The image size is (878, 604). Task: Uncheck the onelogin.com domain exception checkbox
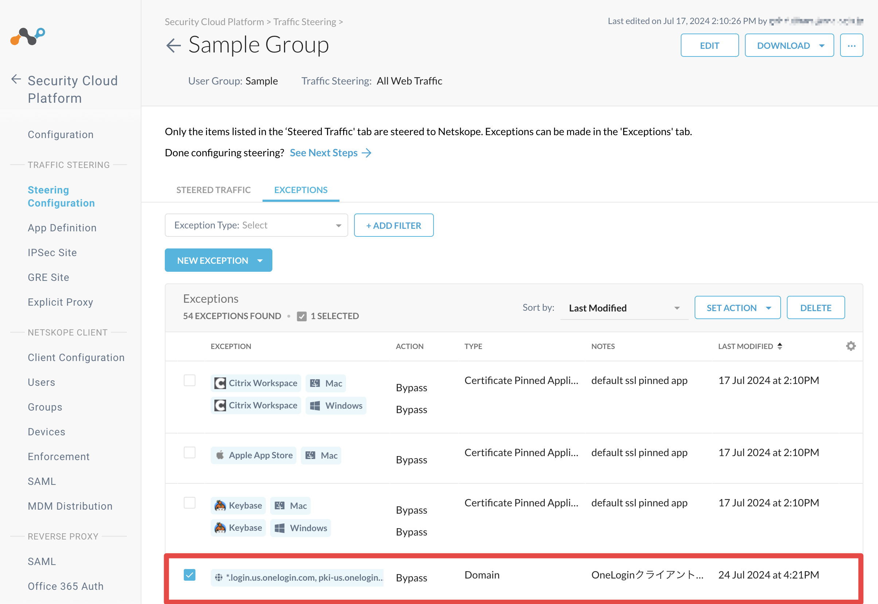[189, 574]
